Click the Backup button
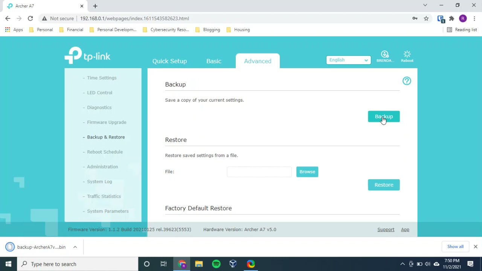This screenshot has height=271, width=482. tap(384, 117)
